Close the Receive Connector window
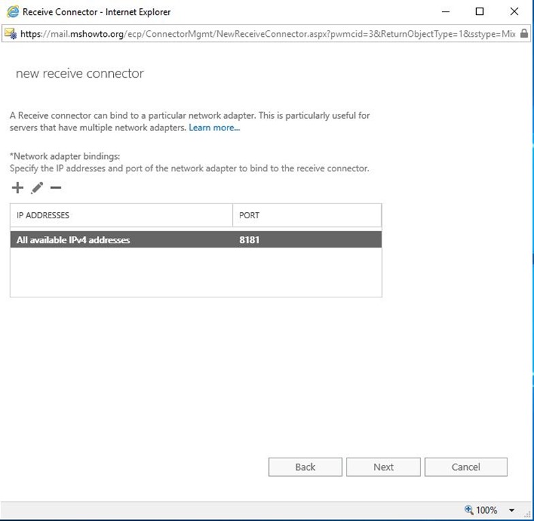The image size is (534, 521). coord(514,12)
